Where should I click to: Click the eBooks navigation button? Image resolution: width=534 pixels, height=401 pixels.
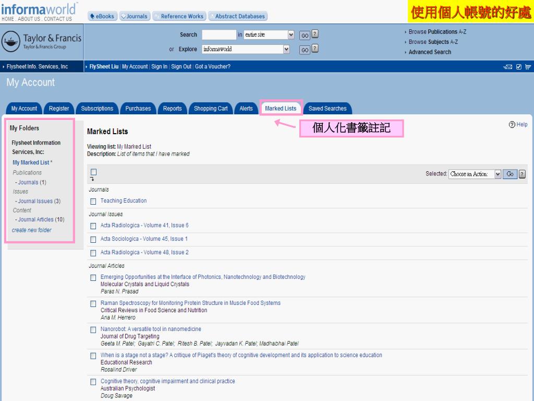[x=103, y=16]
